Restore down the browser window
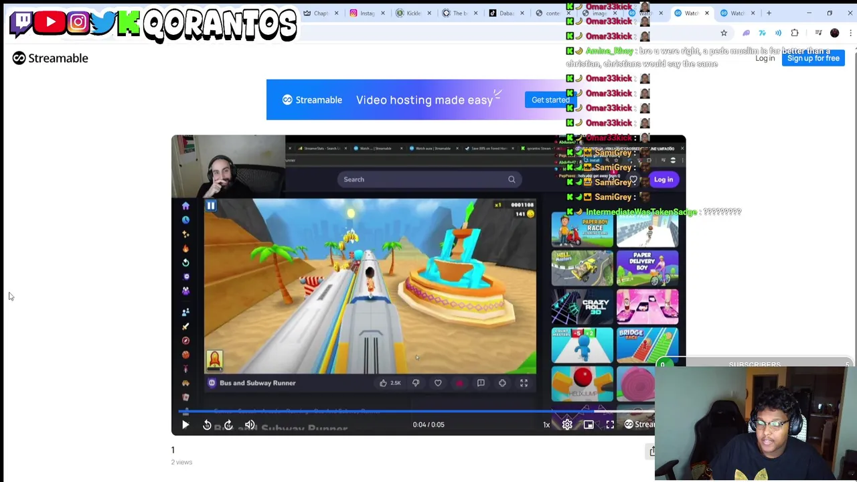The image size is (857, 482). click(830, 13)
